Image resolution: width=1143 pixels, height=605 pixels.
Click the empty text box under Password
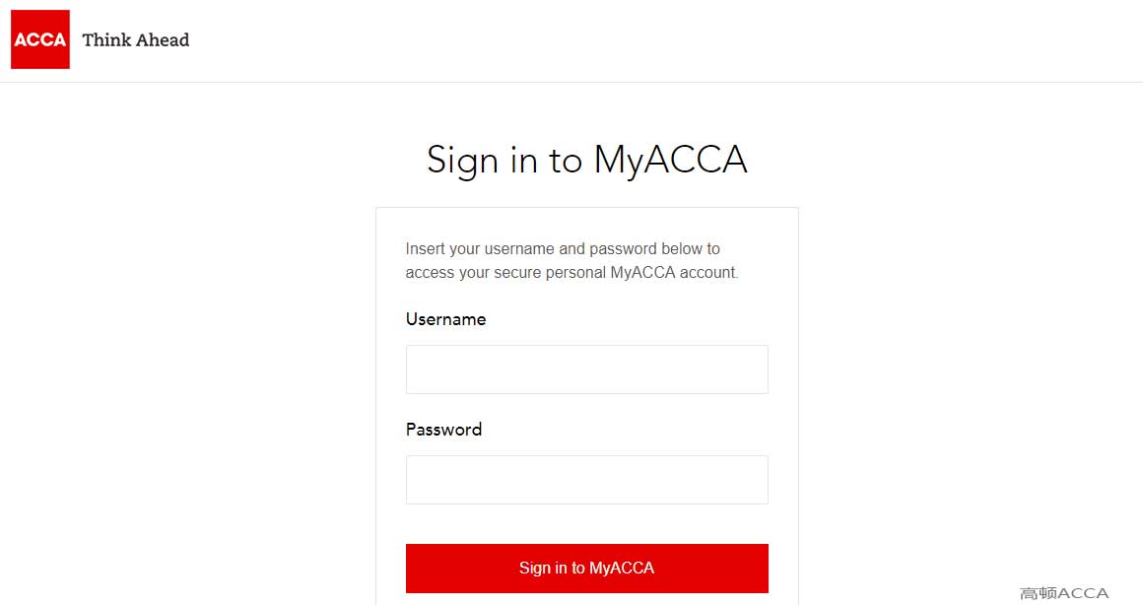pos(587,480)
